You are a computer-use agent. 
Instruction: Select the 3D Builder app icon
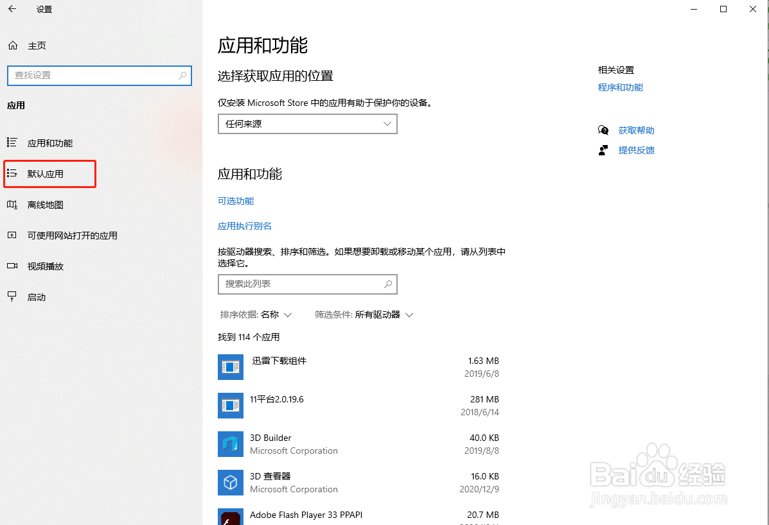click(x=231, y=444)
